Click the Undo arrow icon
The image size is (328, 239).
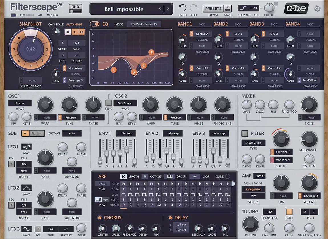pyautogui.click(x=183, y=8)
